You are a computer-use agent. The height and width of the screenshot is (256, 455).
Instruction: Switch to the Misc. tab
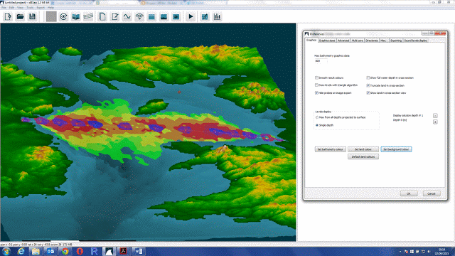pos(384,41)
